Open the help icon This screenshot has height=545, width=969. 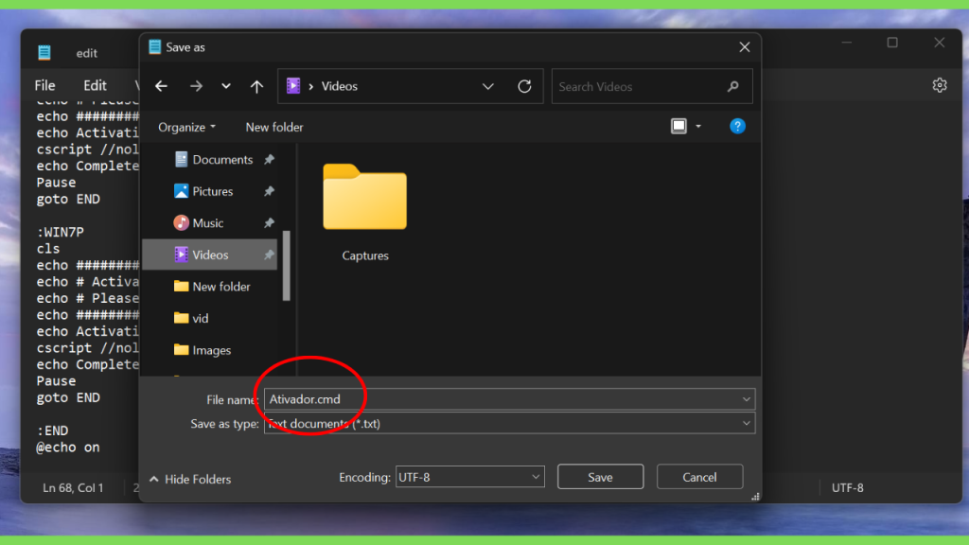click(x=737, y=127)
